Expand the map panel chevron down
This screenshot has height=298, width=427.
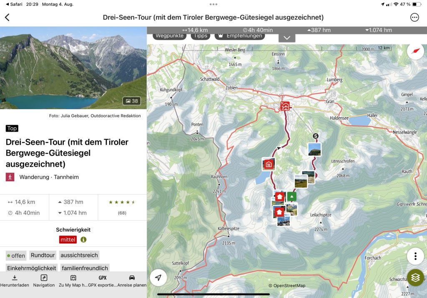pyautogui.click(x=287, y=38)
